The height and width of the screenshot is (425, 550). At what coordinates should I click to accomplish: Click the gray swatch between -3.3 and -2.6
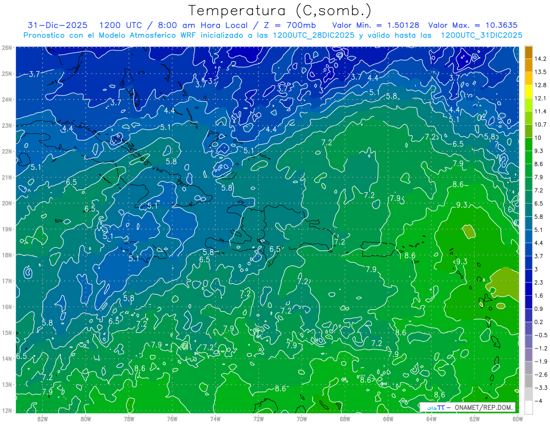pos(528,381)
